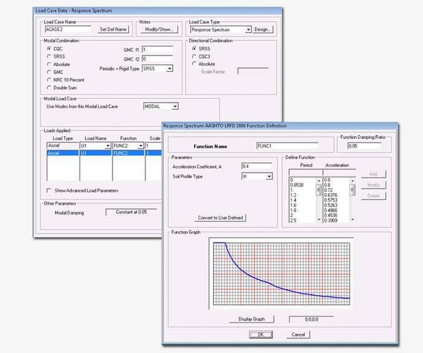Screen dimensions: 423x353
Task: Click the Cancel button
Action: [298, 334]
